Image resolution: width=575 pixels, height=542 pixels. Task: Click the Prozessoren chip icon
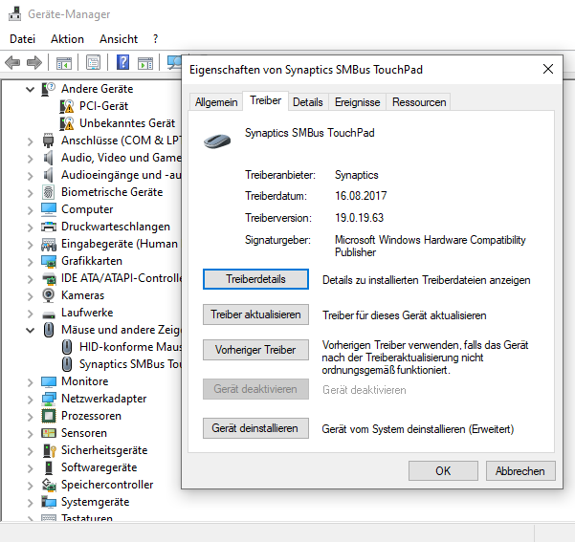pyautogui.click(x=49, y=416)
